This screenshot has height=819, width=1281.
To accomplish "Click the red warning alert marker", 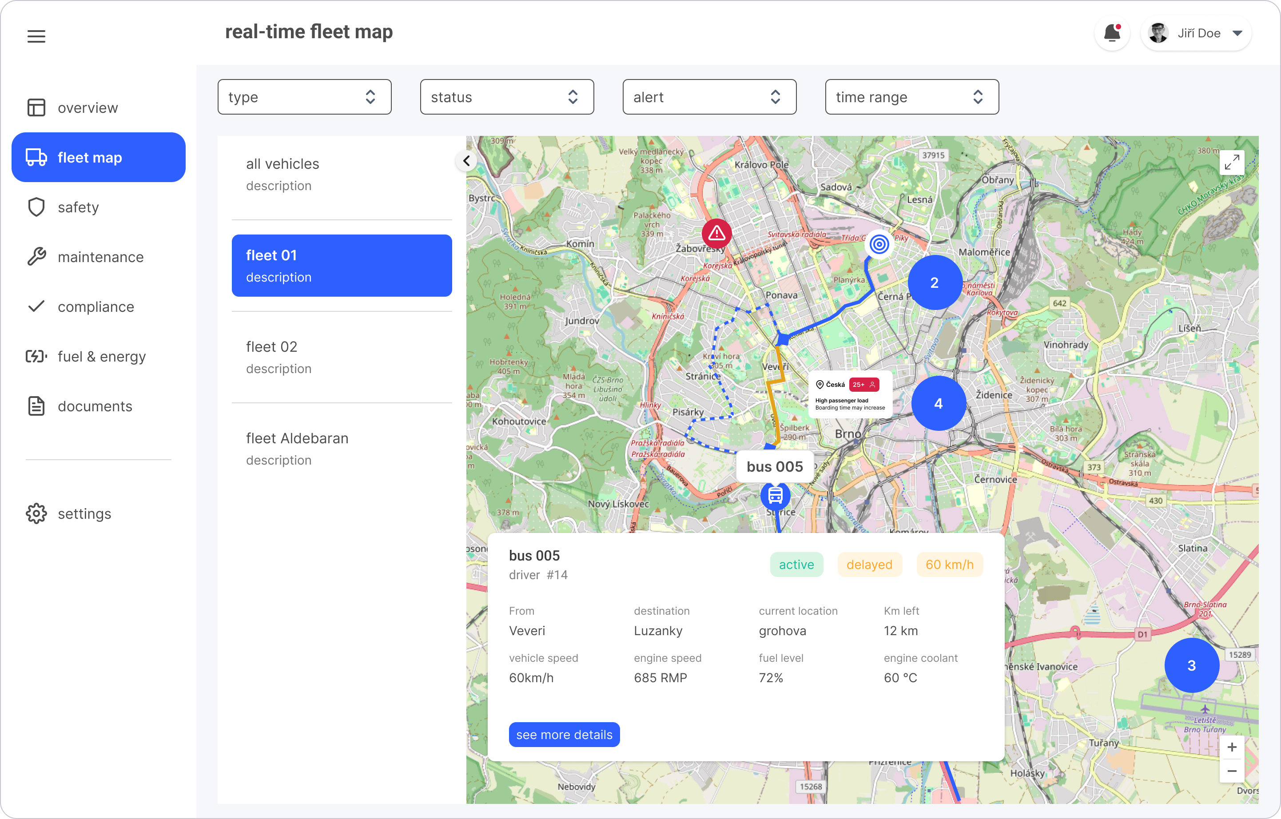I will [x=716, y=233].
